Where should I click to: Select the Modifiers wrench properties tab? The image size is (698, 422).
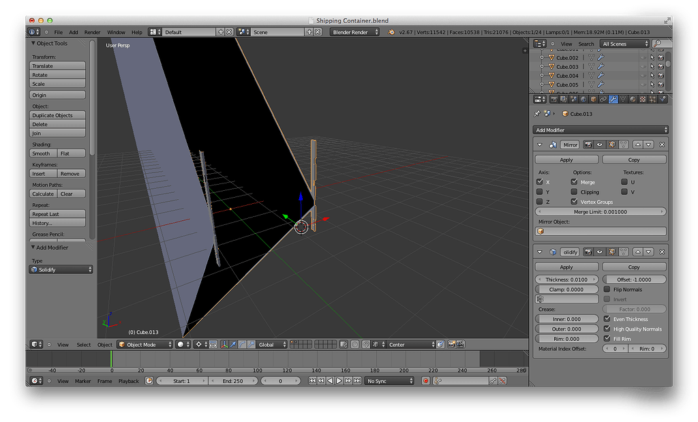613,100
